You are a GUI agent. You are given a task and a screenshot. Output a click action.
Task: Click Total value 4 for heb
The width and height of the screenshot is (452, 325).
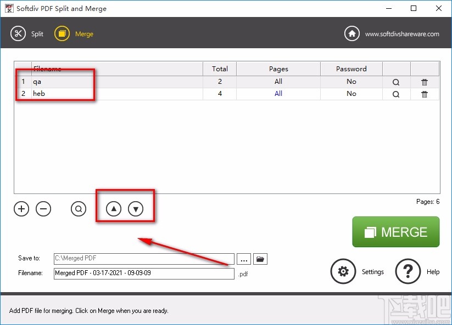click(220, 94)
